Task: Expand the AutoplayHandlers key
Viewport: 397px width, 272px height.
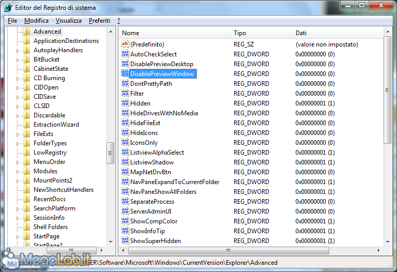Action: (18, 50)
